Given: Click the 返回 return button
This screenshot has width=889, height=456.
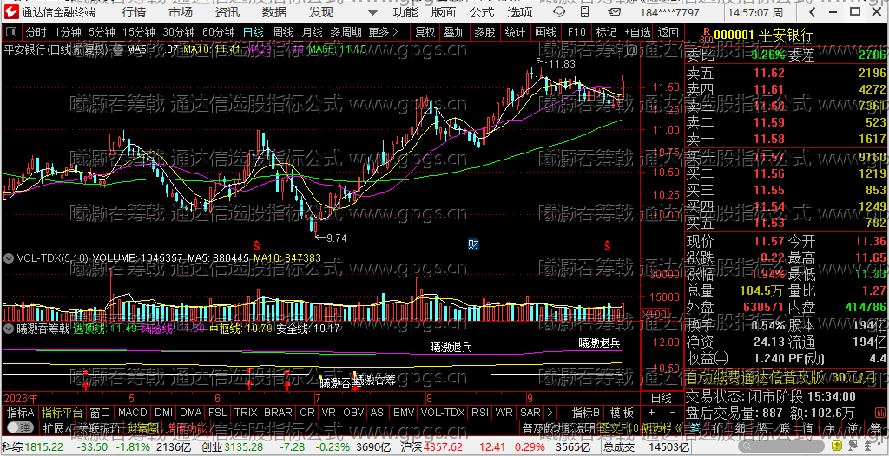Looking at the screenshot, I should point(668,32).
